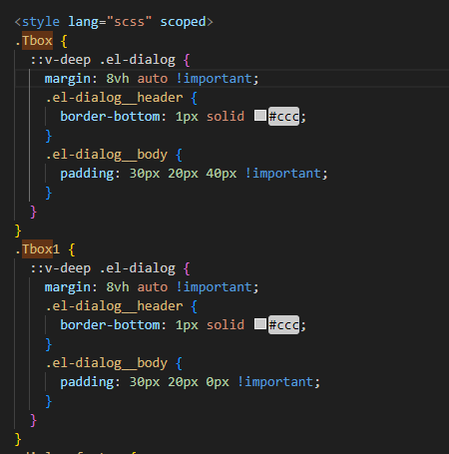Click the margin property in .Tbox1 block
Viewport: 449px width, 454px height.
pyautogui.click(x=68, y=287)
